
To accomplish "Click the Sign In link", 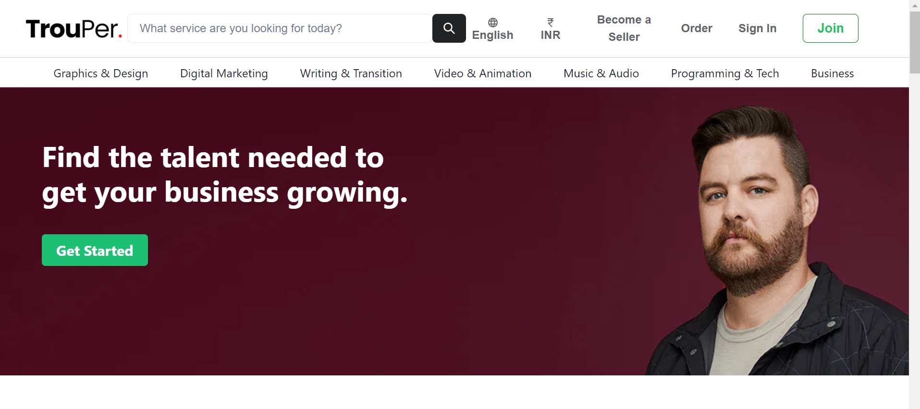I will [x=757, y=28].
